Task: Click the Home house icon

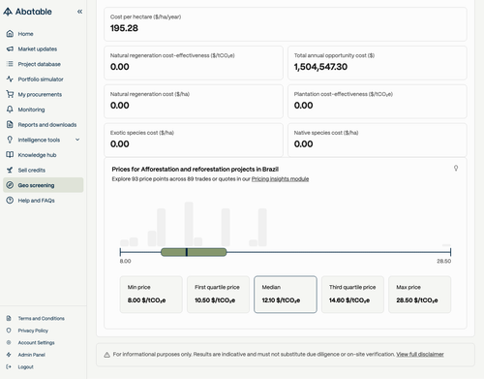Action: tap(10, 34)
